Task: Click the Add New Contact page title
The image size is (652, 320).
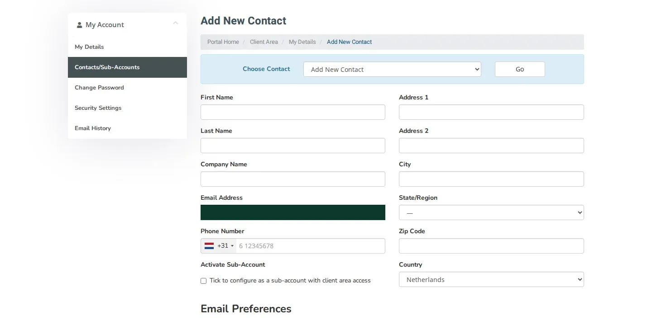Action: (243, 21)
